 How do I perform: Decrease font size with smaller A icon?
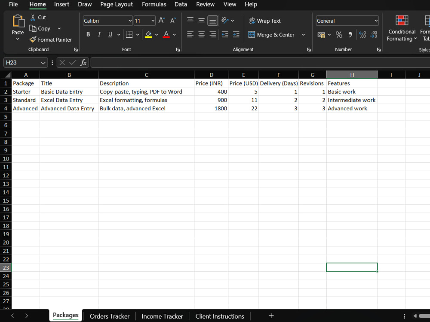point(173,21)
